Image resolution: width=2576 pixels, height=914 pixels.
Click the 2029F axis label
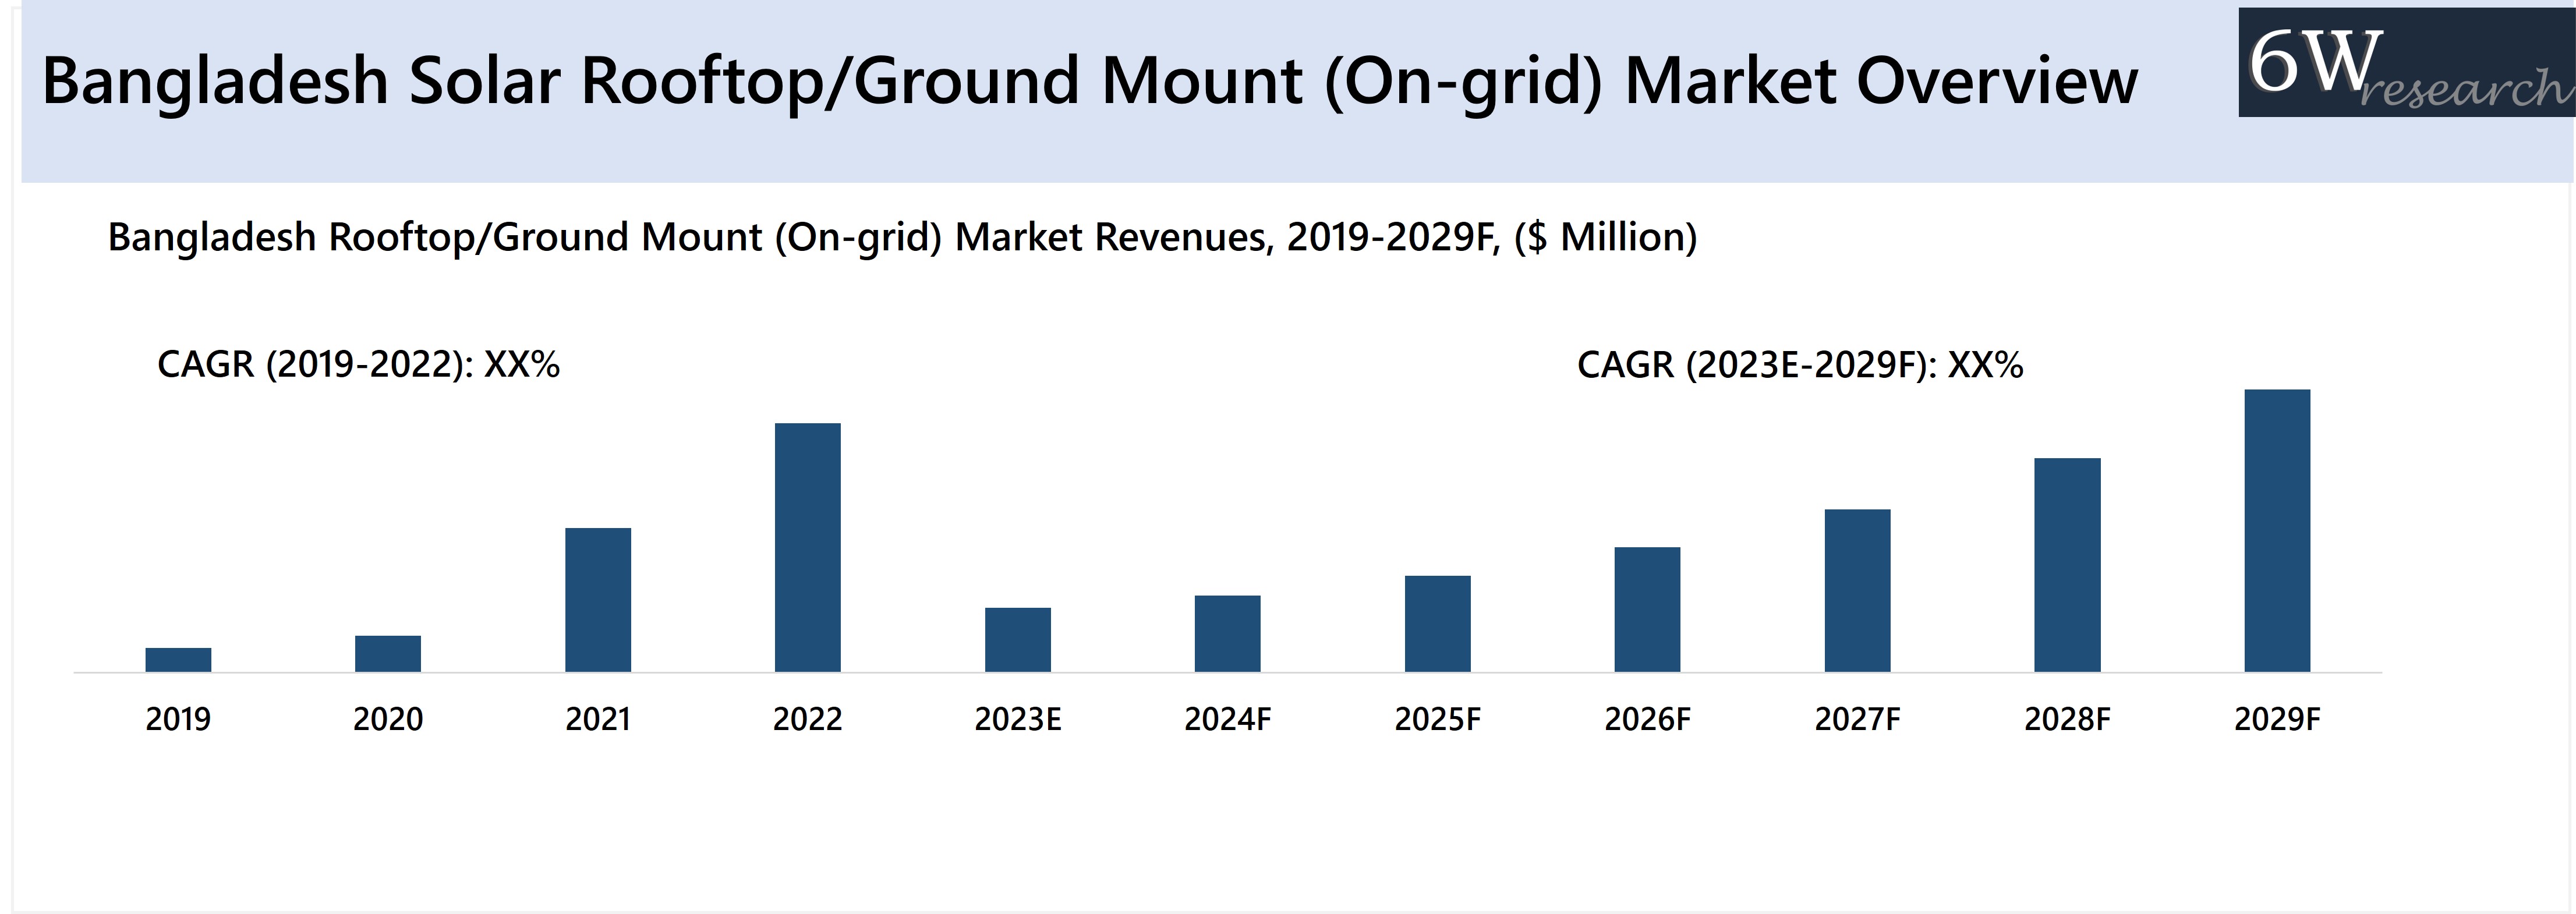point(2278,719)
